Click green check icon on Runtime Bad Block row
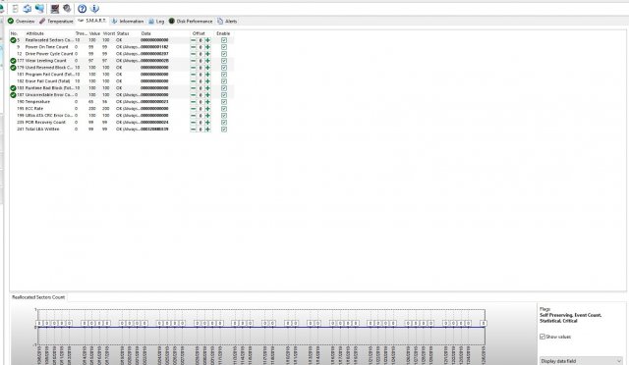The width and height of the screenshot is (629, 365). click(x=13, y=87)
